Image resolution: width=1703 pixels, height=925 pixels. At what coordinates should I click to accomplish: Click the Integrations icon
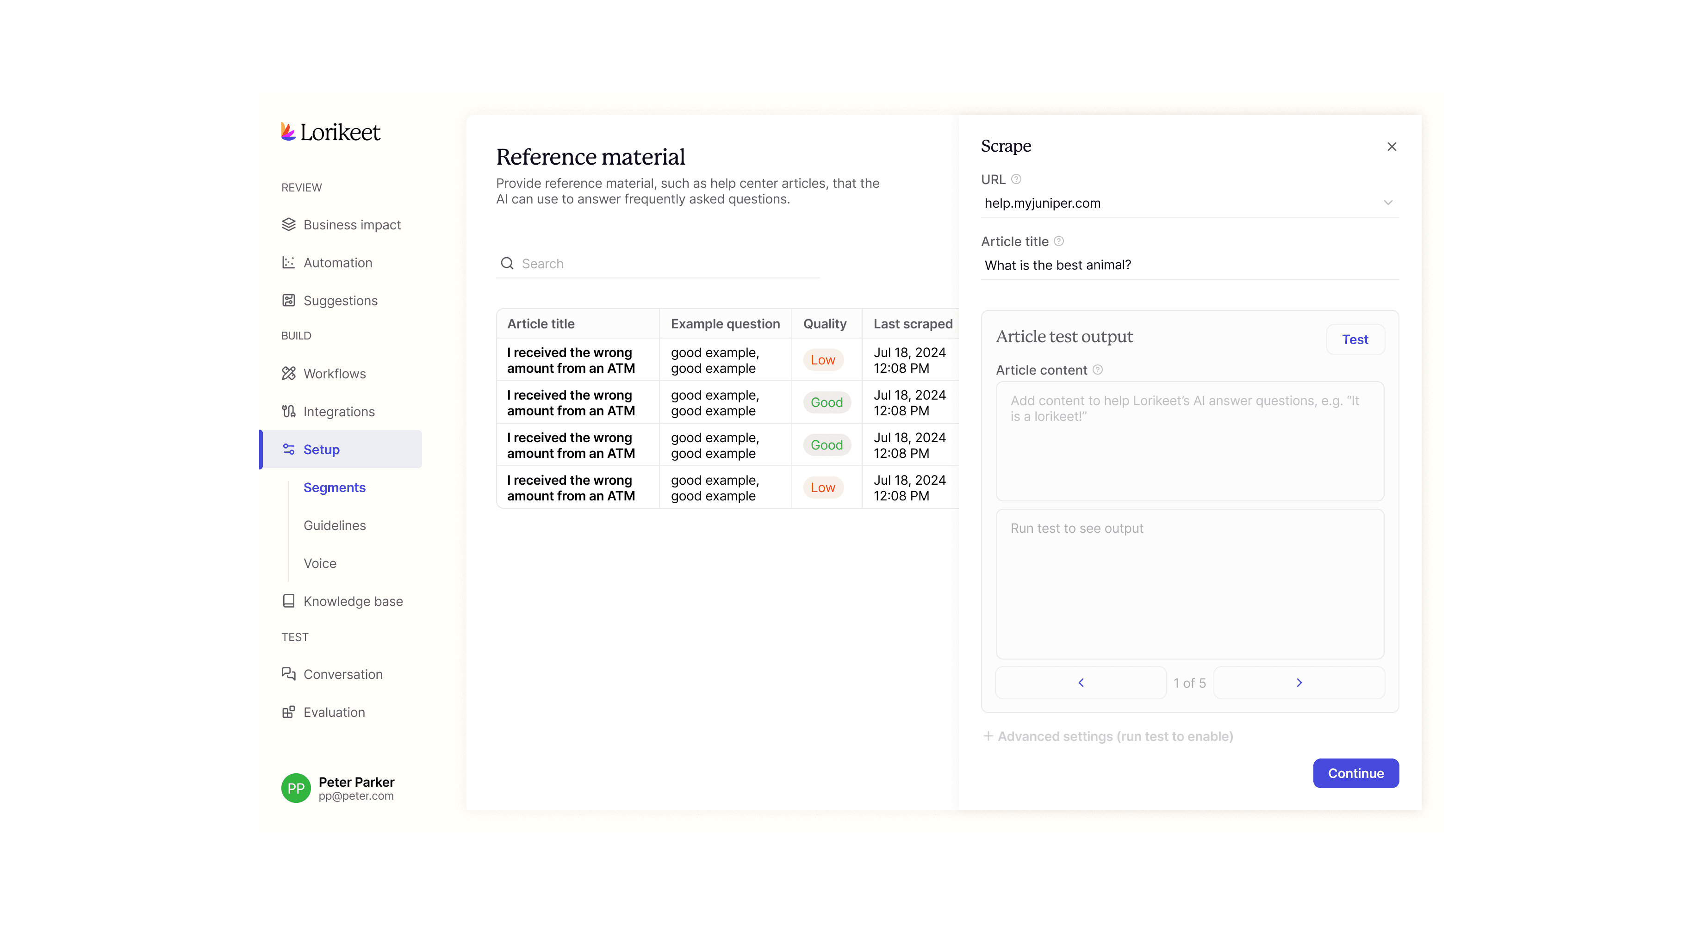[x=289, y=412]
